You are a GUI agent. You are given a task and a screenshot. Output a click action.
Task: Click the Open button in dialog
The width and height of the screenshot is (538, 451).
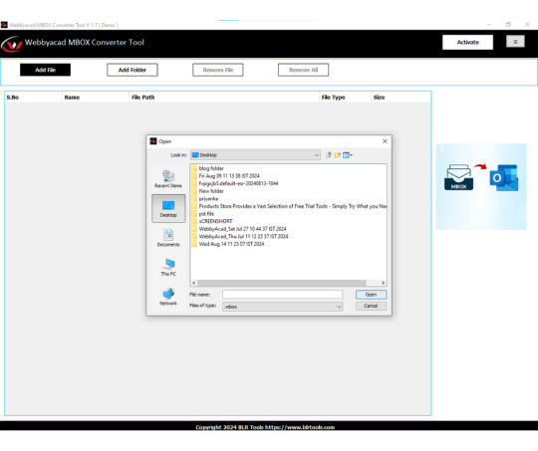[371, 295]
